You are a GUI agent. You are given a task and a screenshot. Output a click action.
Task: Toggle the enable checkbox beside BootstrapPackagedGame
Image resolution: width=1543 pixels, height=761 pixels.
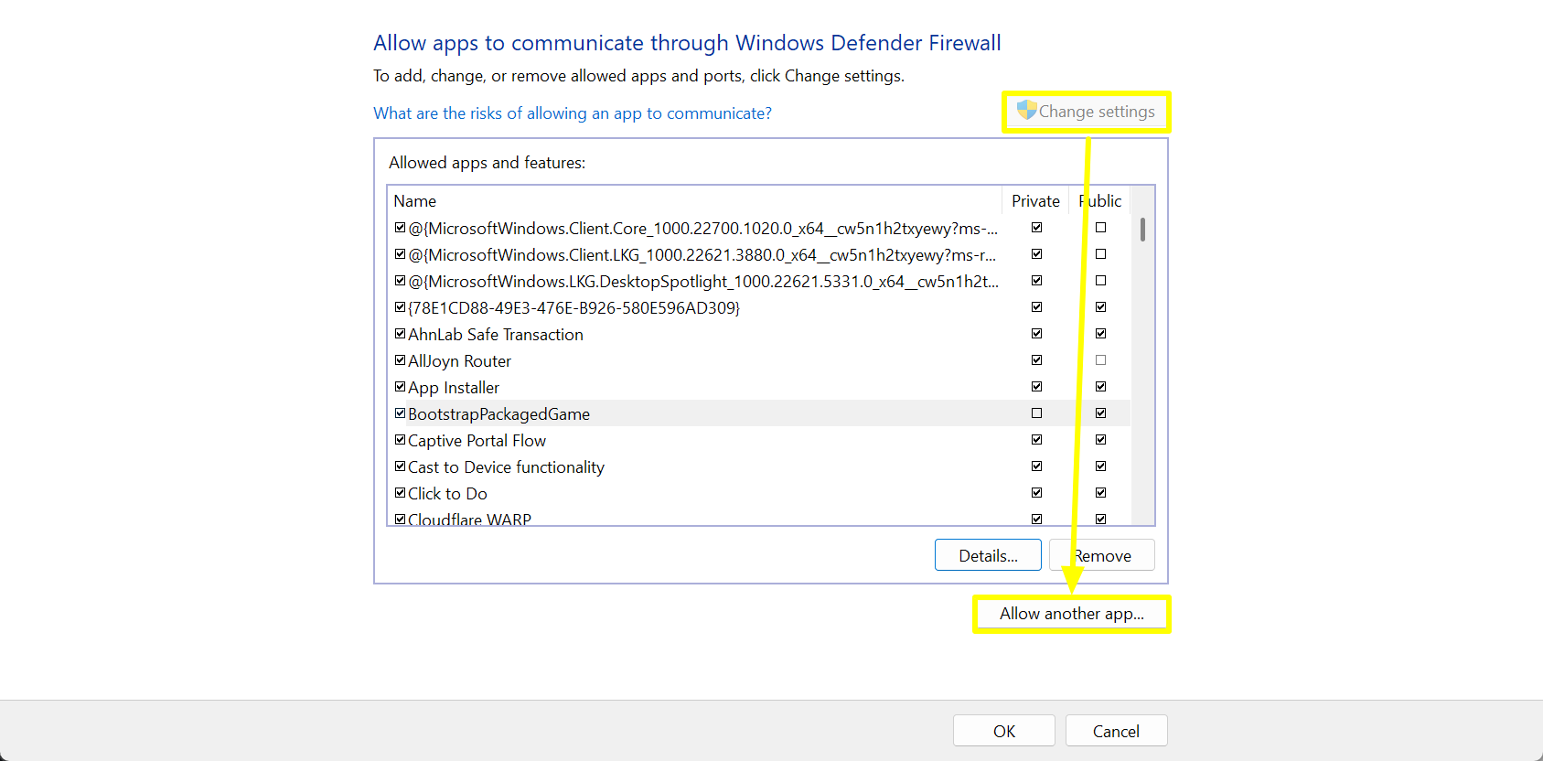[x=400, y=413]
